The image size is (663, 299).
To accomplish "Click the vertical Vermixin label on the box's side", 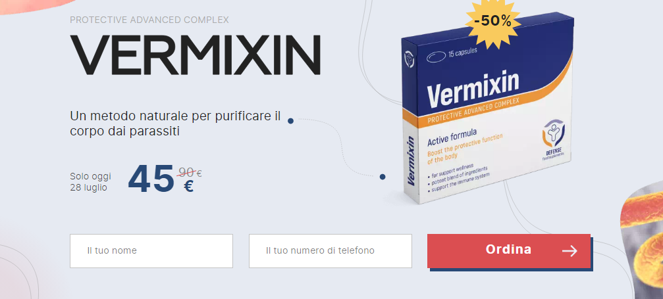I will [x=410, y=161].
